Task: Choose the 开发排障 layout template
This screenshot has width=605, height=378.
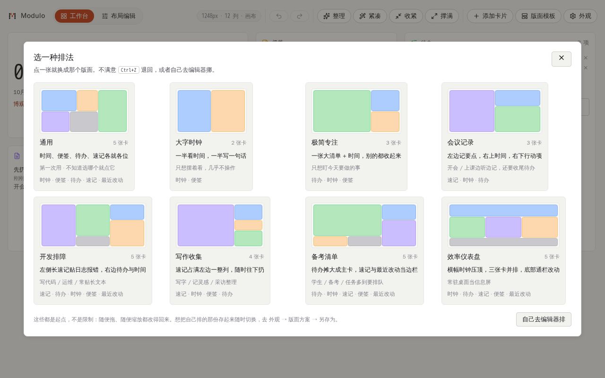Action: point(93,250)
